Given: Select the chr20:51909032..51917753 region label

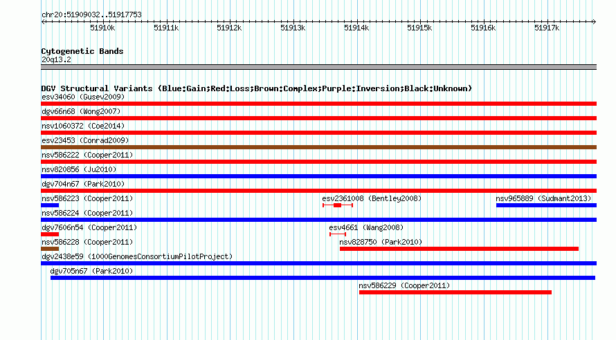Looking at the screenshot, I should [x=91, y=15].
